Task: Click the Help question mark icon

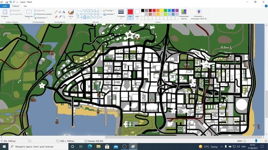Action: pos(266,6)
